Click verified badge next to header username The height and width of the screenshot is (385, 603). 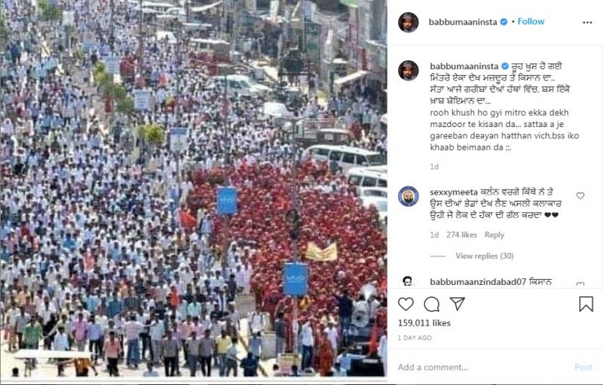click(x=504, y=22)
